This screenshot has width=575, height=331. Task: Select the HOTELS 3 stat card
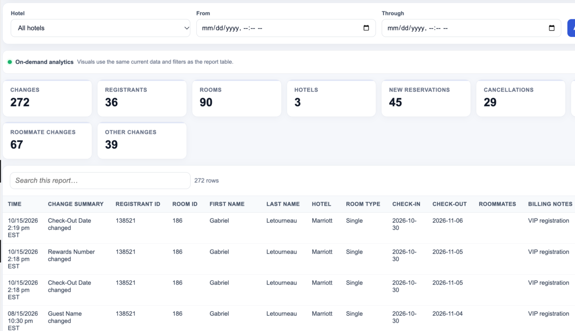[331, 98]
